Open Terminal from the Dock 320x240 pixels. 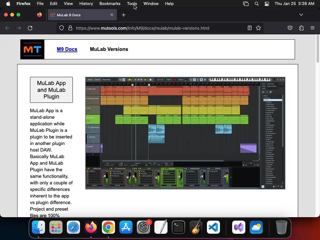(178, 227)
